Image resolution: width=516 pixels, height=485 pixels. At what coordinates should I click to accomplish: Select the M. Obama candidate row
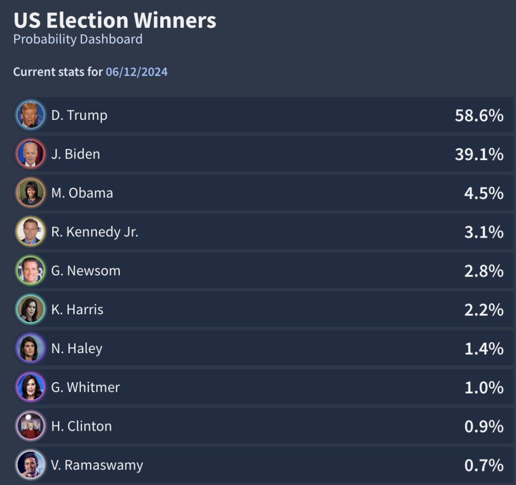pos(258,193)
